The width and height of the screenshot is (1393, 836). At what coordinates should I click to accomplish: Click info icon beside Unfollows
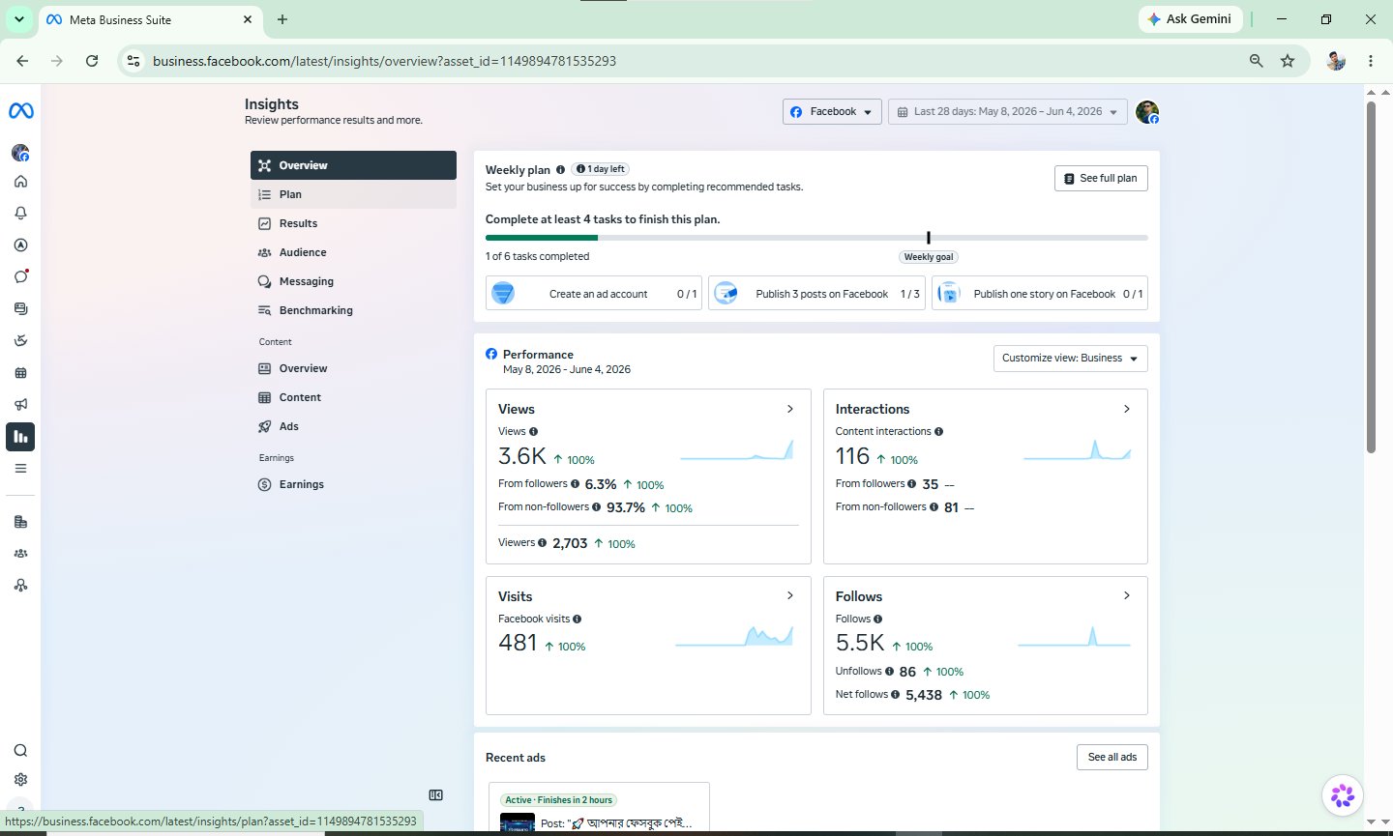point(889,671)
